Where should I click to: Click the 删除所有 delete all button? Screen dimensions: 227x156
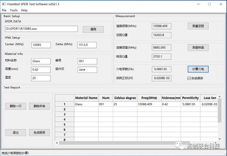(x=40, y=106)
